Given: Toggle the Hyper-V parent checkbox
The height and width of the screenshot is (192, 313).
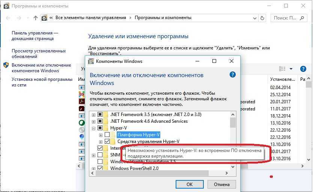Looking at the screenshot, I should click(100, 128).
